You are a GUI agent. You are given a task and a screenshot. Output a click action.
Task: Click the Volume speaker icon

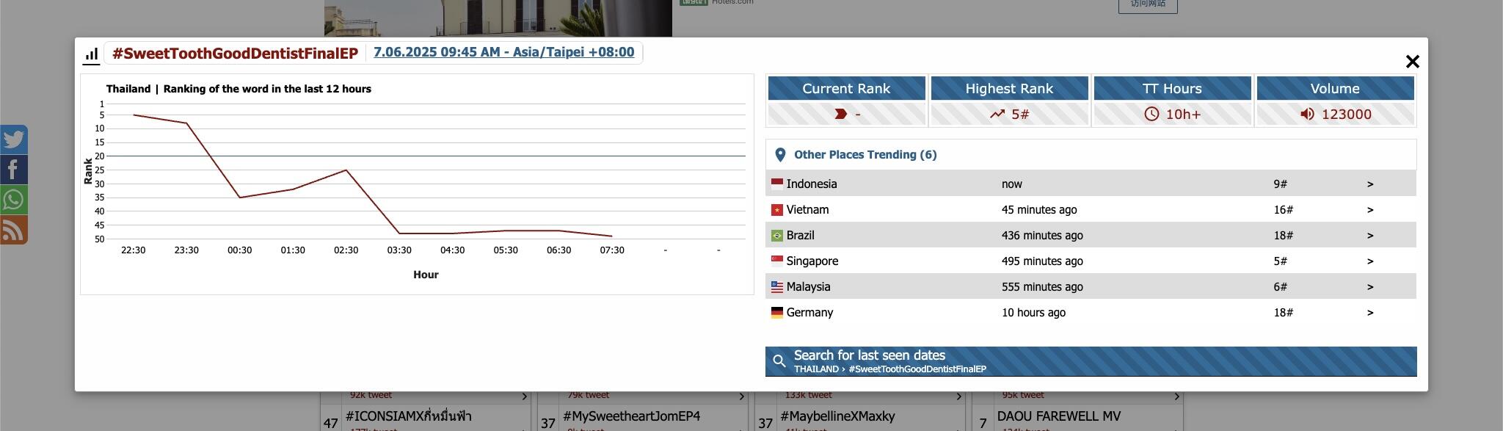[1307, 114]
